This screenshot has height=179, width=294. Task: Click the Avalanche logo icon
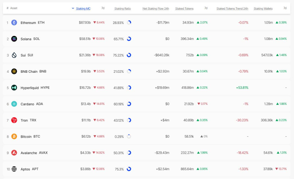pos(14,153)
